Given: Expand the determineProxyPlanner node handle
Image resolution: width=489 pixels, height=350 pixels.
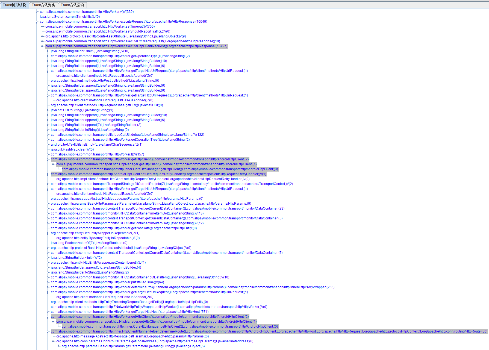Looking at the screenshot, I should [48, 287].
